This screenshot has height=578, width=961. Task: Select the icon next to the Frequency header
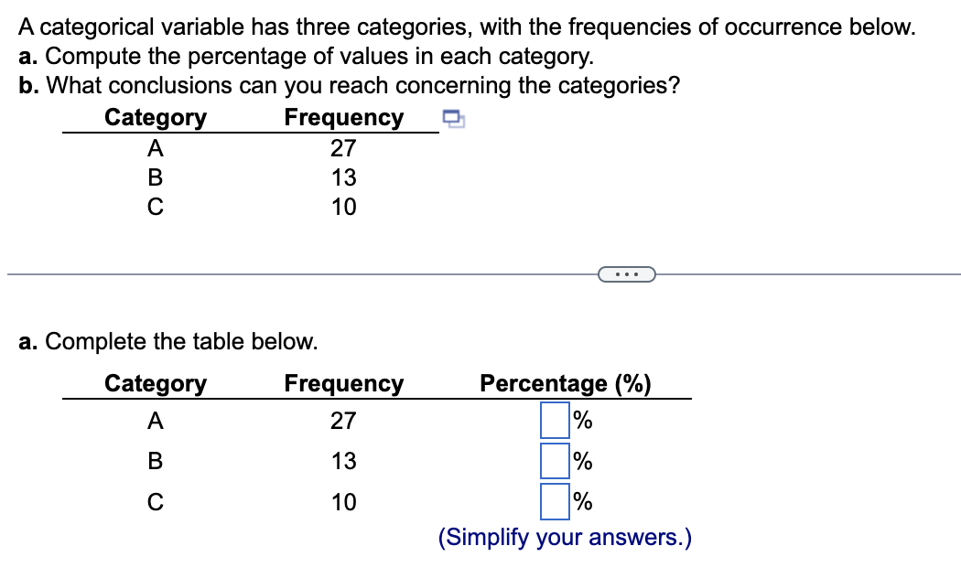click(454, 117)
